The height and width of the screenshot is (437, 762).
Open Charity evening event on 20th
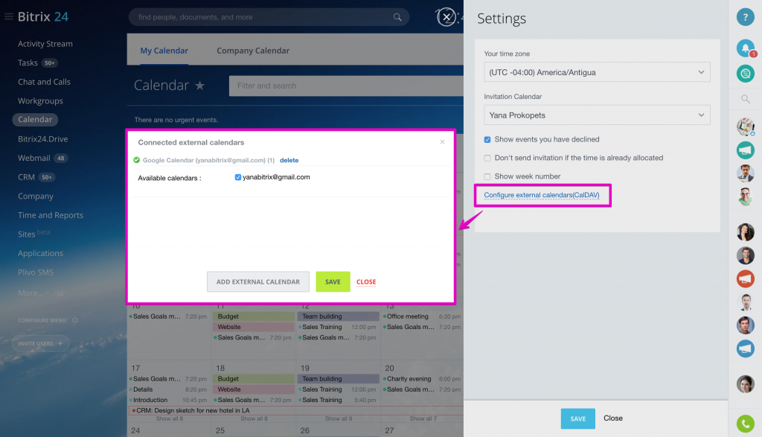pos(409,379)
